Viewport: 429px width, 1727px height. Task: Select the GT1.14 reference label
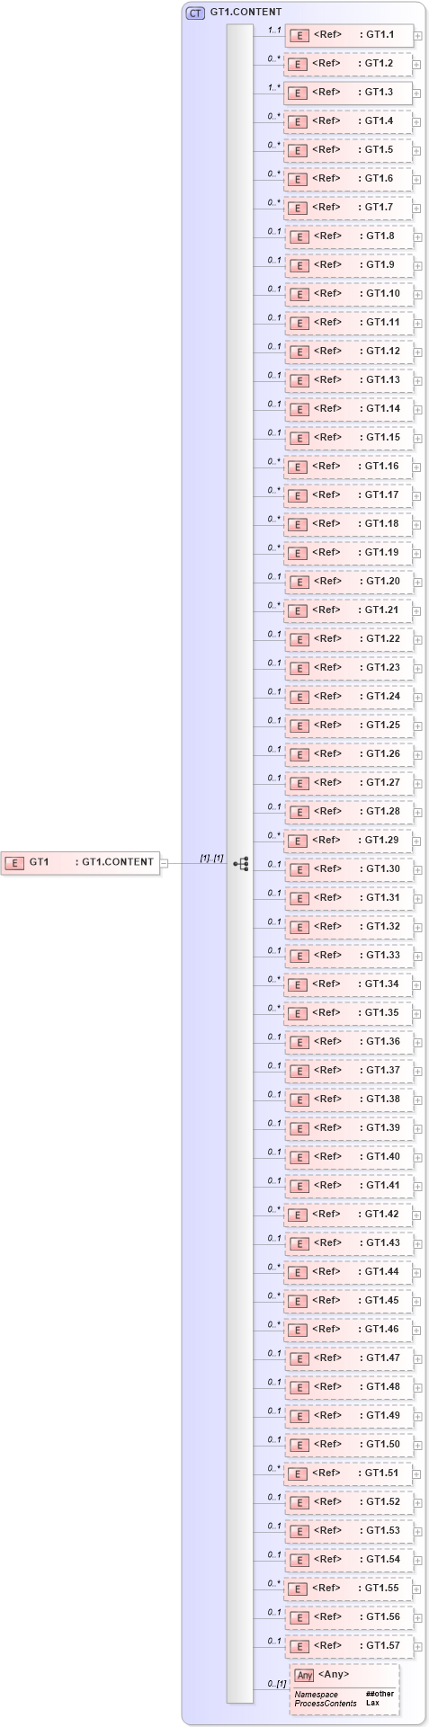click(x=380, y=408)
